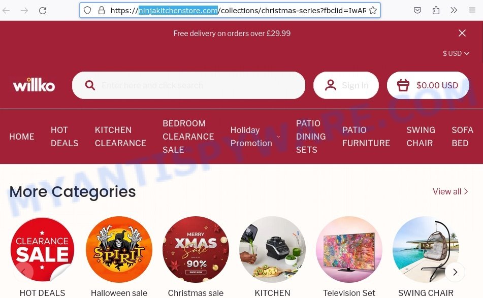The height and width of the screenshot is (298, 483).
Task: Click the padlock site security icon
Action: (102, 11)
